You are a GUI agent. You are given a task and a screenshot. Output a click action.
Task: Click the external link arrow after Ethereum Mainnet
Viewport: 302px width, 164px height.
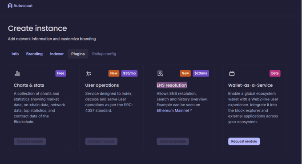point(191,110)
